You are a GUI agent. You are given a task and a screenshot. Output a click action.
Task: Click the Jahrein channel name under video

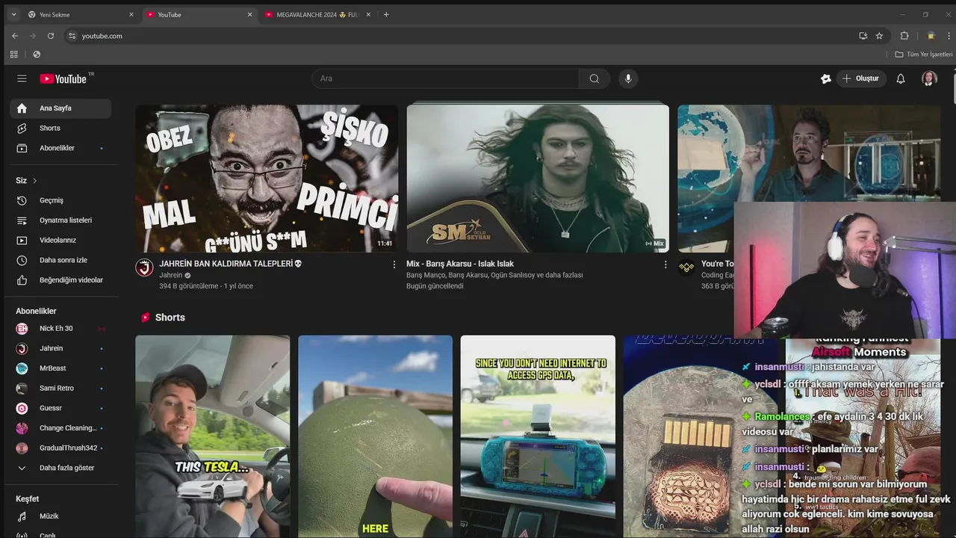coord(171,275)
